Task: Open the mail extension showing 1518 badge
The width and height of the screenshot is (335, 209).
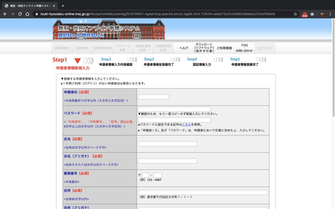Action: [x=305, y=13]
